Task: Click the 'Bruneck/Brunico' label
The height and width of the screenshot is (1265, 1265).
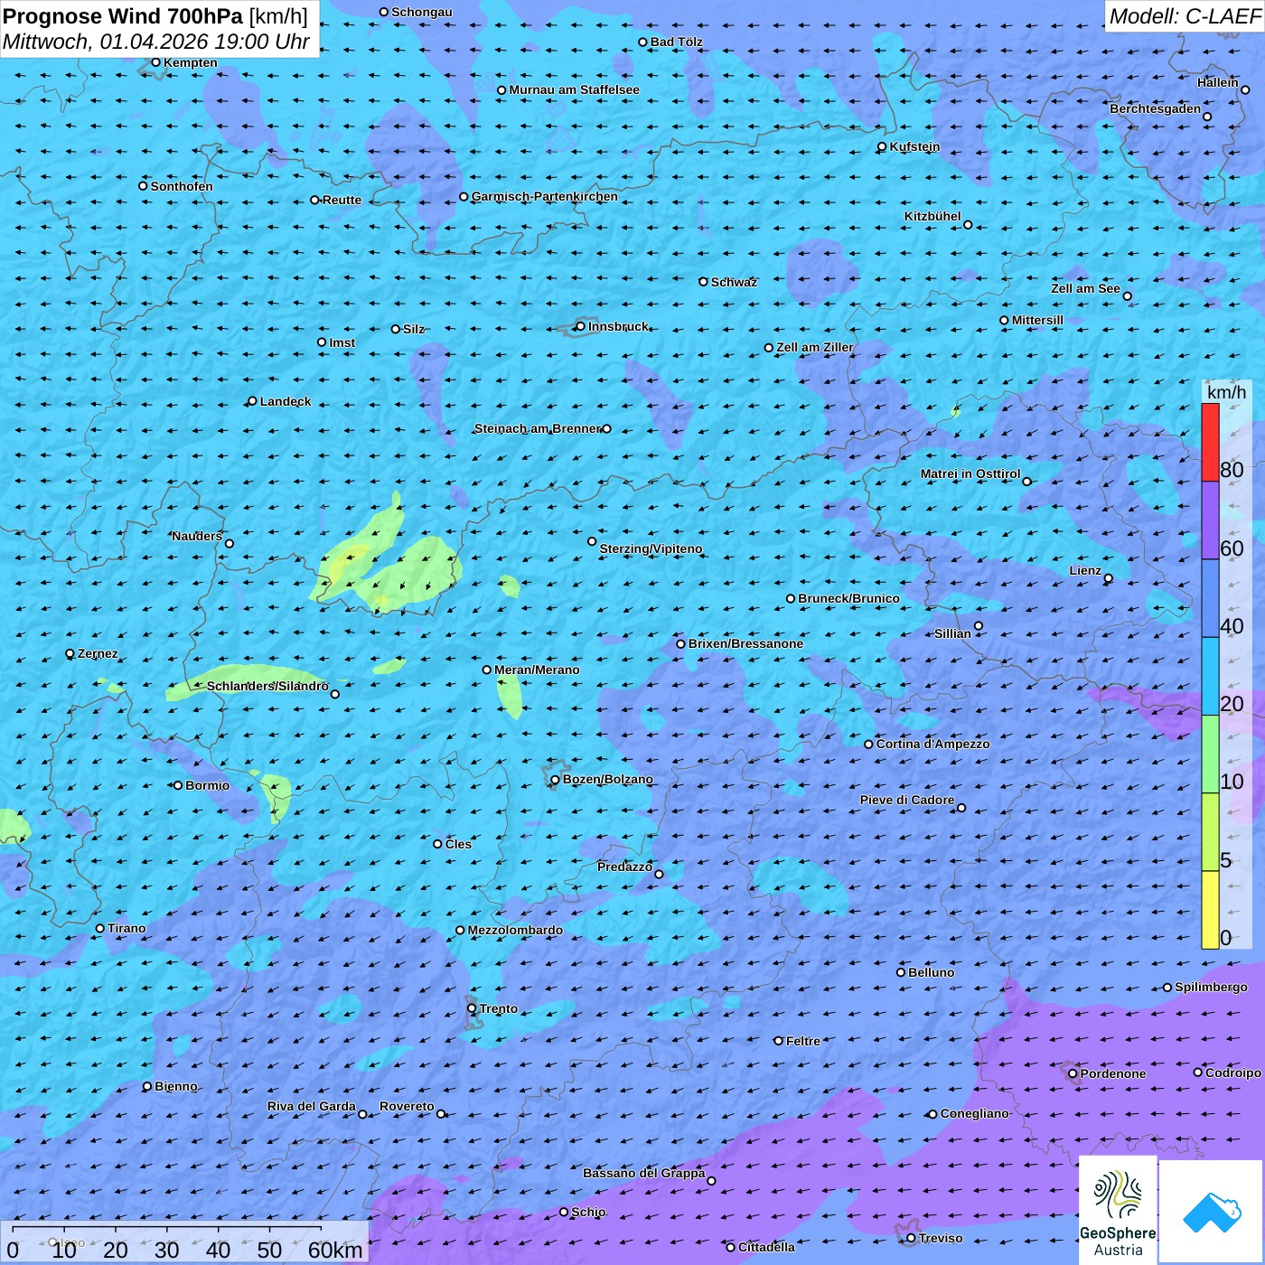Action: tap(848, 598)
